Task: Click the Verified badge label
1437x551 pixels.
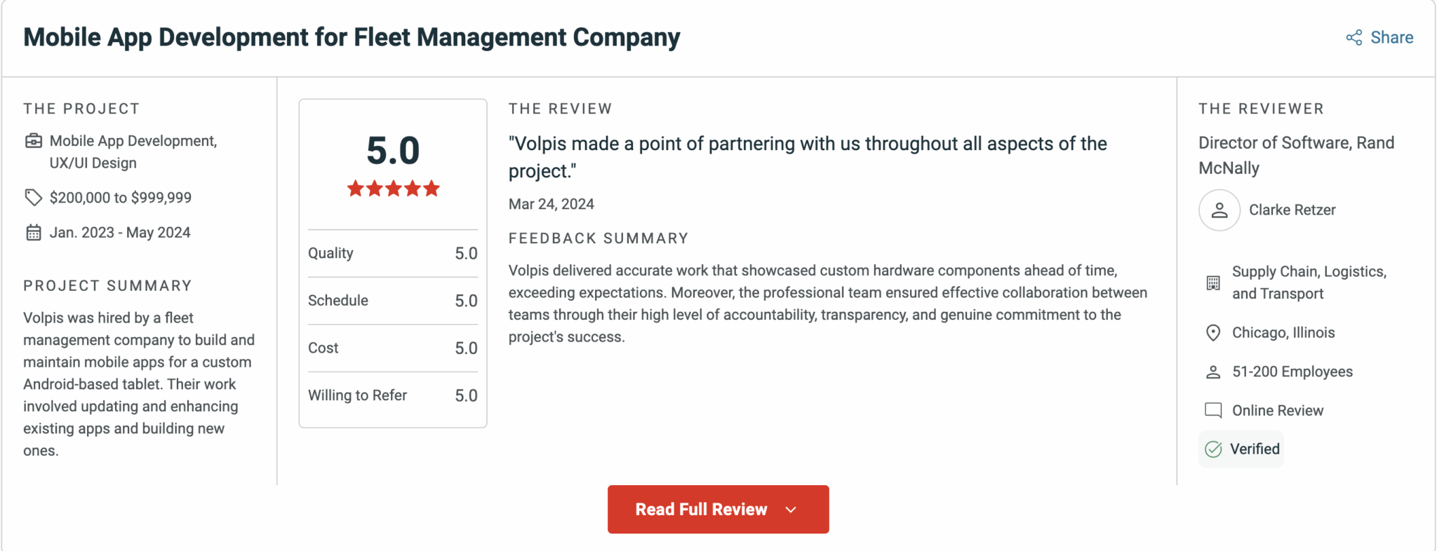Action: coord(1255,449)
